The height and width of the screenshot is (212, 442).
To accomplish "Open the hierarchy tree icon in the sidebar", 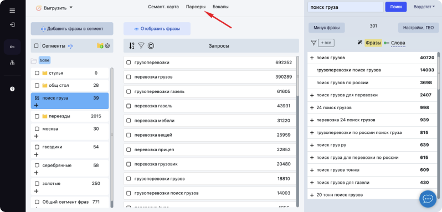I will click(x=12, y=63).
